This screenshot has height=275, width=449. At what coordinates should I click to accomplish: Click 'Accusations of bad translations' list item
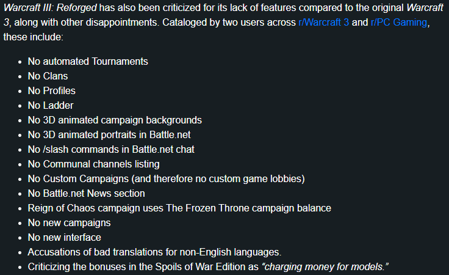pyautogui.click(x=154, y=252)
